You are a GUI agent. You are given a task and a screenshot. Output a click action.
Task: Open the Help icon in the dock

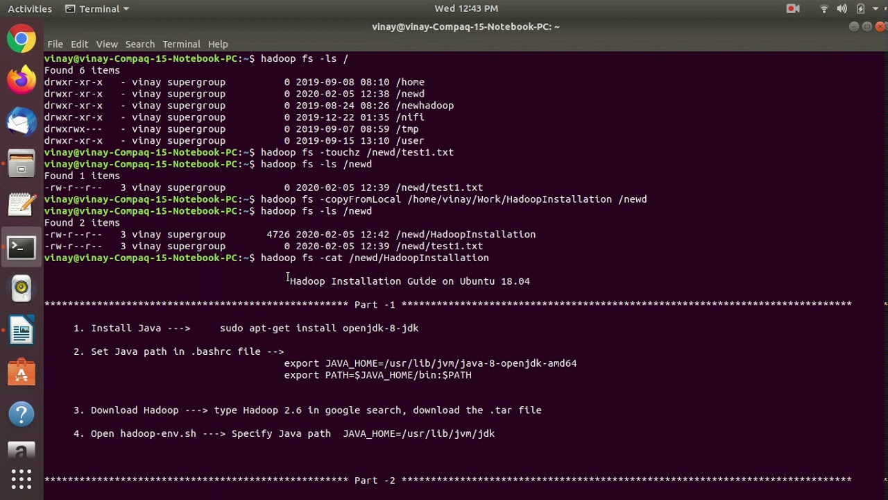pos(22,415)
